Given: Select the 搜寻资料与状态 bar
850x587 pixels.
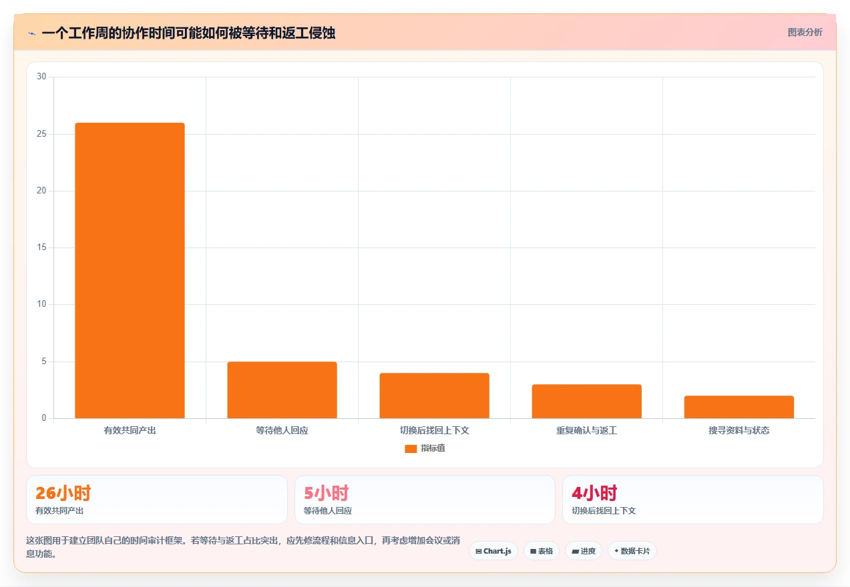Looking at the screenshot, I should click(x=739, y=407).
